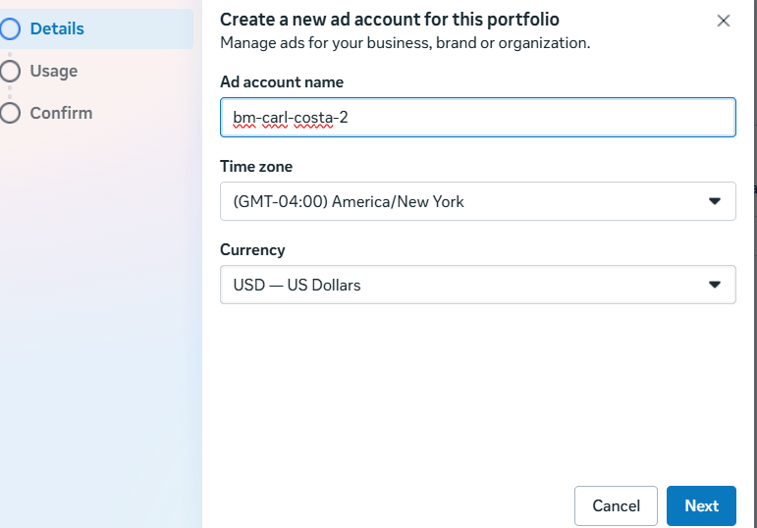This screenshot has height=528, width=757.
Task: Click the "Manage ads for your business" subtitle
Action: click(x=405, y=43)
